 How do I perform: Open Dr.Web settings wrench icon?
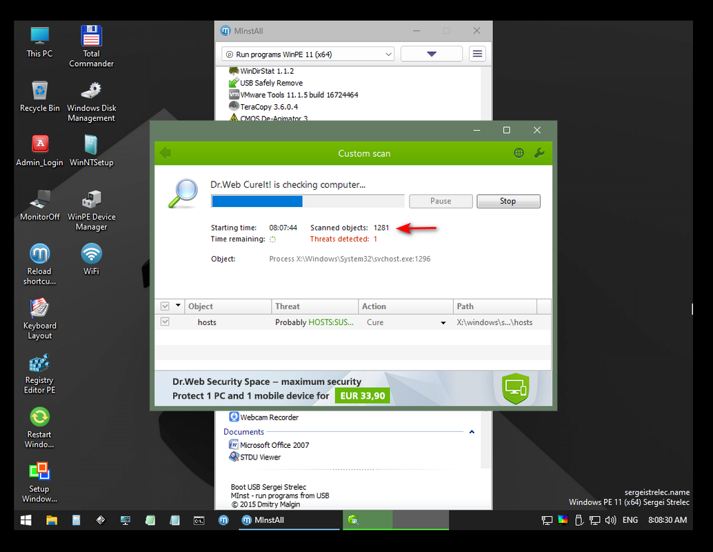pos(539,153)
